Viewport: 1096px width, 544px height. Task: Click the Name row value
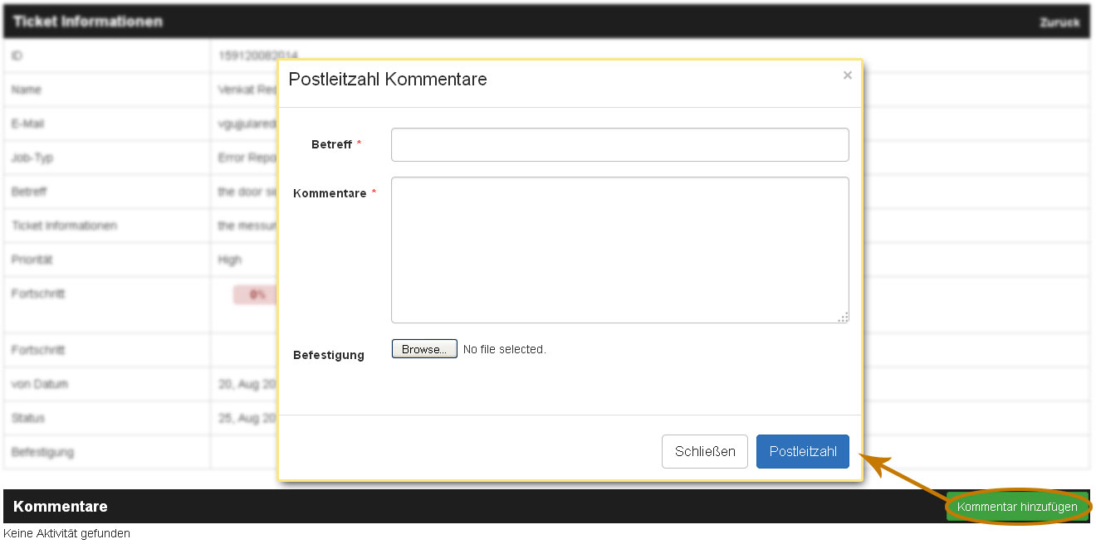(241, 89)
